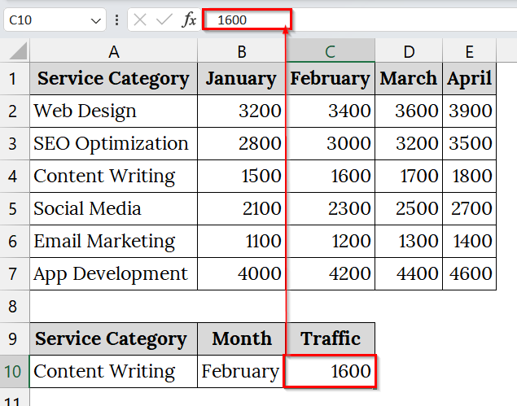This screenshot has height=406, width=517.
Task: Click the formula bar options dots handle
Action: 116,20
